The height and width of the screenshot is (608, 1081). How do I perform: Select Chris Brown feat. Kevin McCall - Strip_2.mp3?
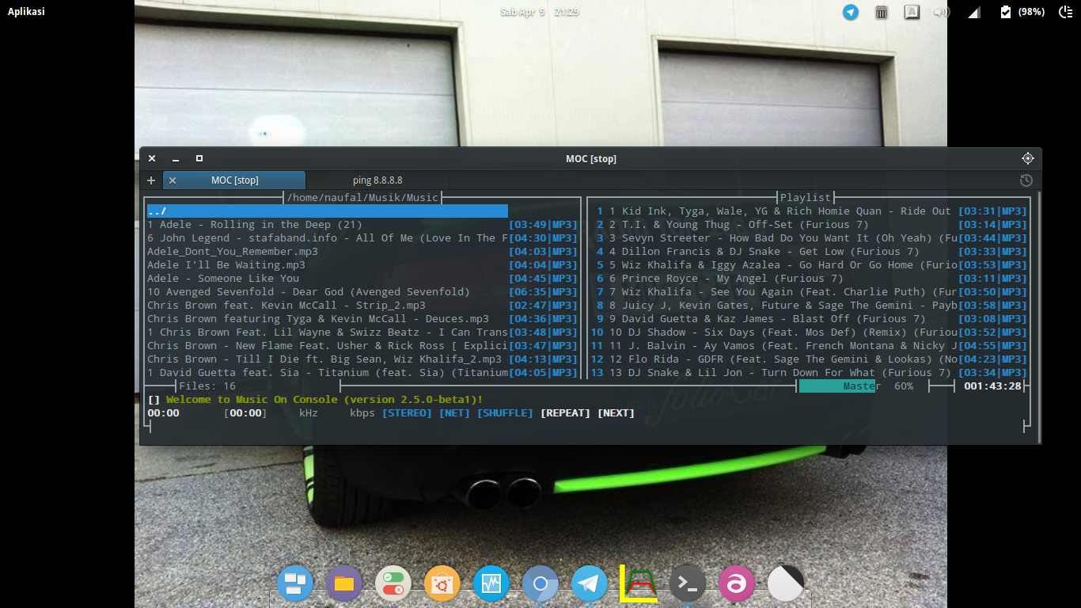coord(362,306)
